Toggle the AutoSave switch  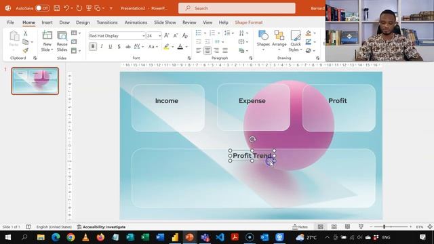click(x=43, y=8)
